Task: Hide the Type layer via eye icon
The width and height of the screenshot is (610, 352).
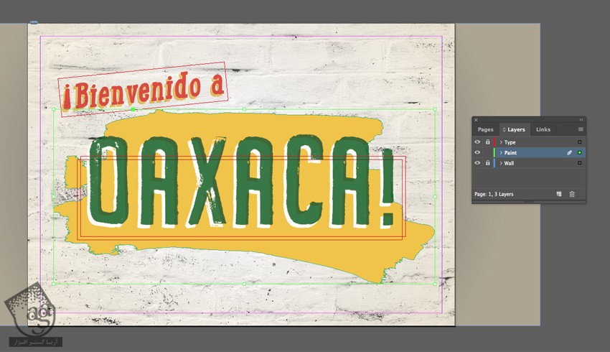Action: [x=477, y=142]
